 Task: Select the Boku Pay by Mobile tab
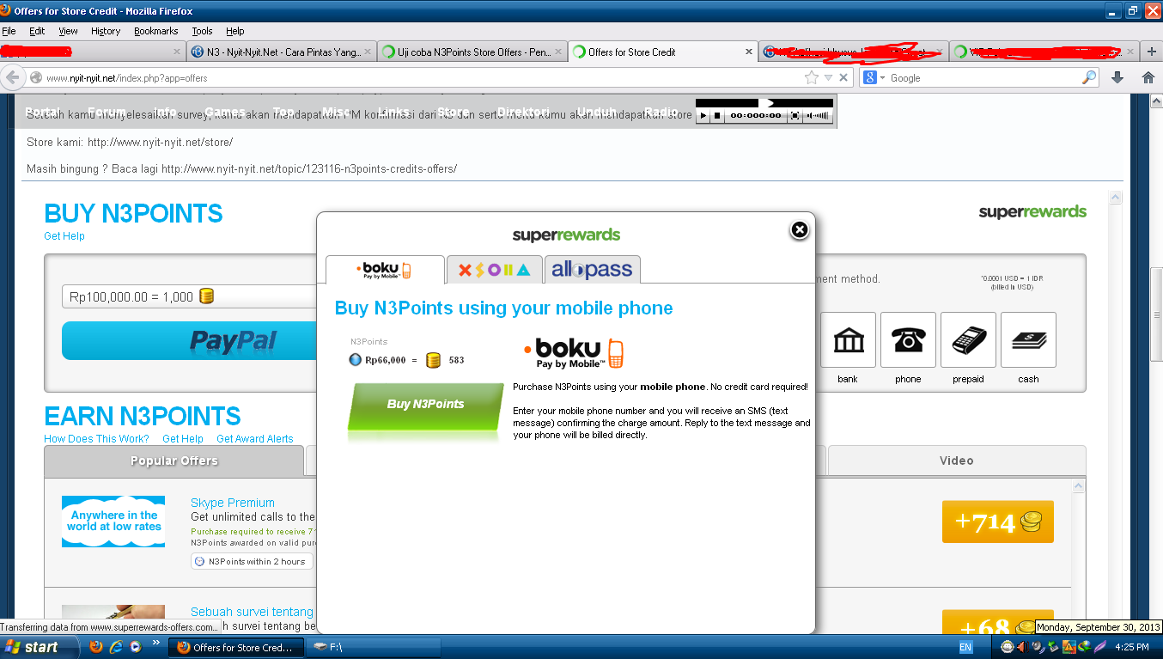(386, 270)
